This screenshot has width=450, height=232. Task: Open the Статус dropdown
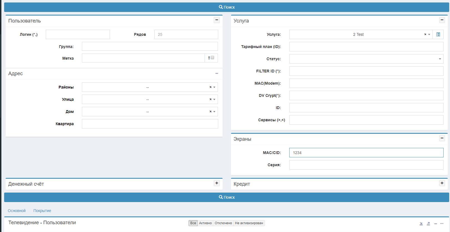(x=366, y=59)
